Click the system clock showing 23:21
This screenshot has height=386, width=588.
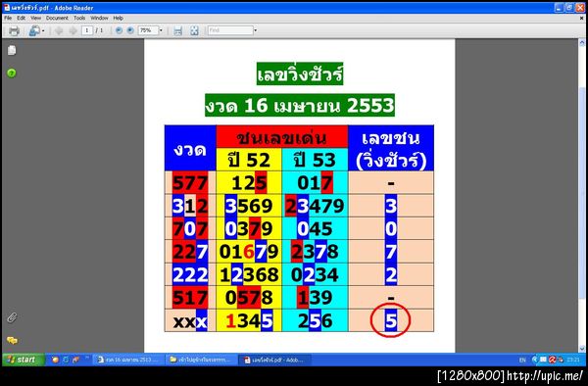click(x=573, y=360)
